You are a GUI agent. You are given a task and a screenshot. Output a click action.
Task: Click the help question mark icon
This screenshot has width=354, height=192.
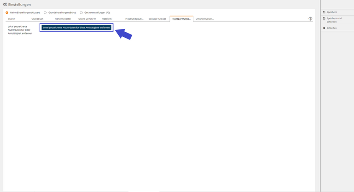click(310, 19)
